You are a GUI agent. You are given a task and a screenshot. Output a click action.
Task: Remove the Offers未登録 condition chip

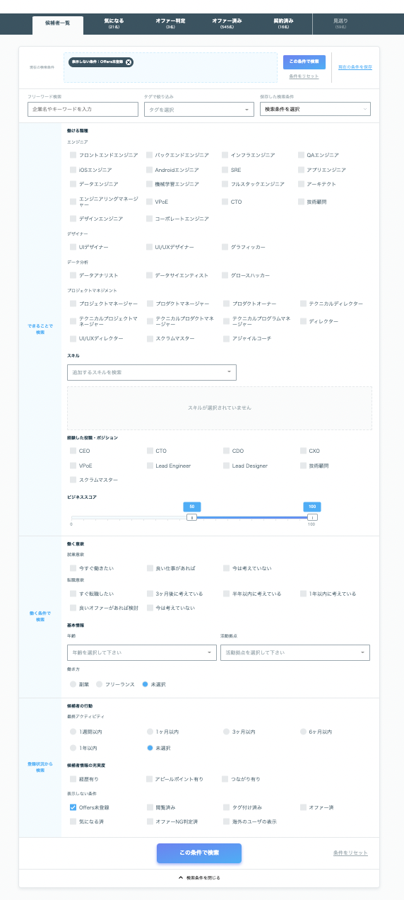point(129,62)
